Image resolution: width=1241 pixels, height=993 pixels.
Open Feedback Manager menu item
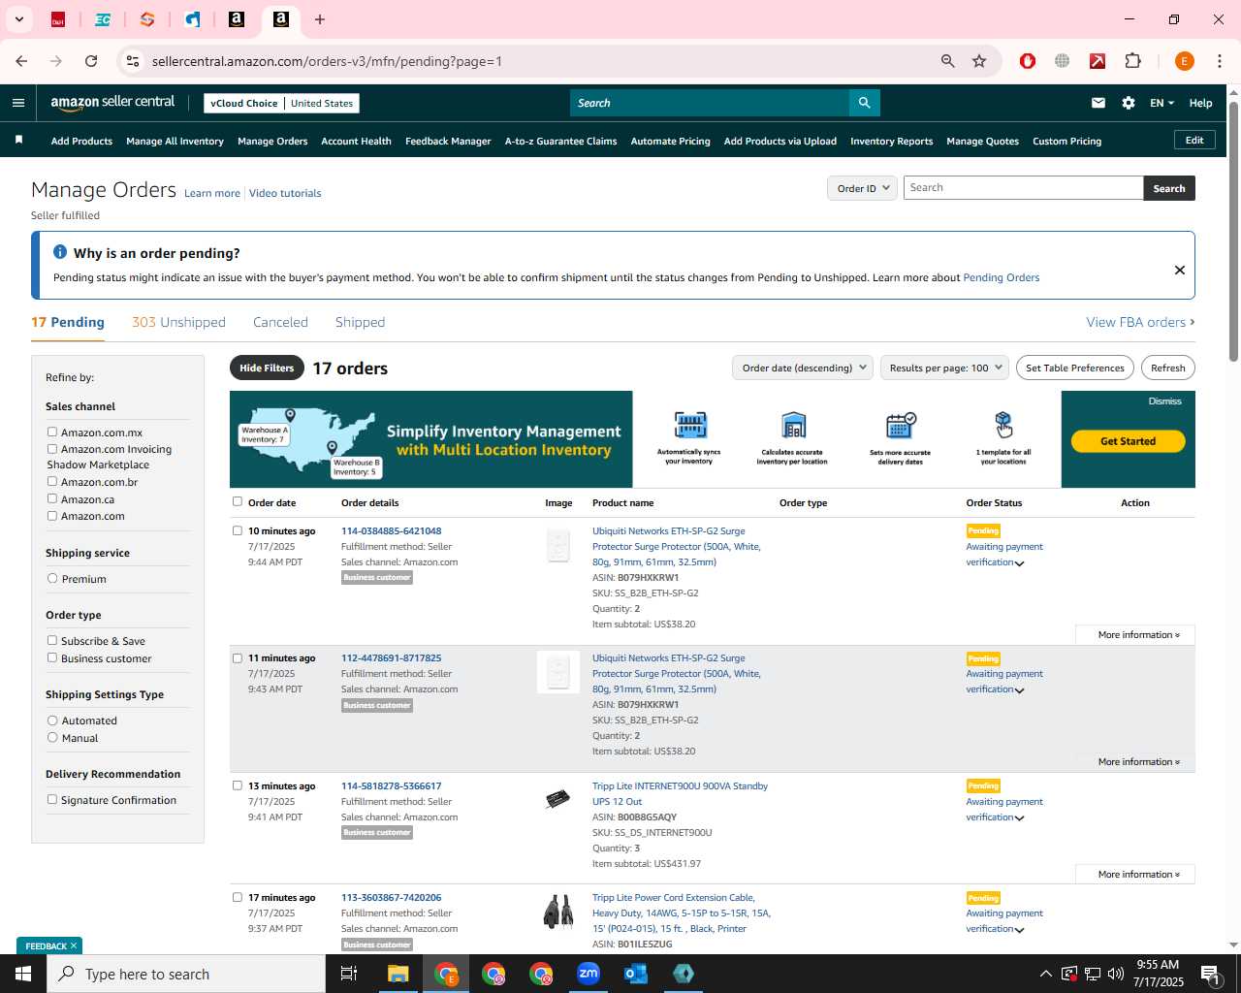[448, 141]
